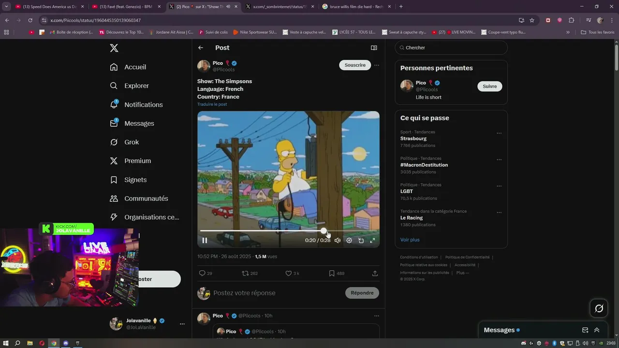Viewport: 619px width, 348px height.
Task: Click Voir plus under trends
Action: [410, 240]
